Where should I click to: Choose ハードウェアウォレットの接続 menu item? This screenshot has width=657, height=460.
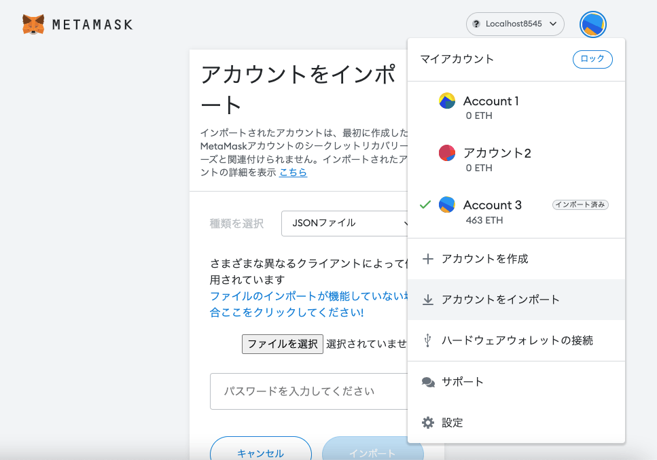click(x=516, y=340)
